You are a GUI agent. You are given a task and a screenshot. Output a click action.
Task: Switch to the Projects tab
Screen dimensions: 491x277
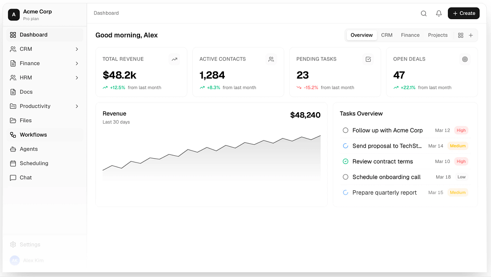[438, 35]
